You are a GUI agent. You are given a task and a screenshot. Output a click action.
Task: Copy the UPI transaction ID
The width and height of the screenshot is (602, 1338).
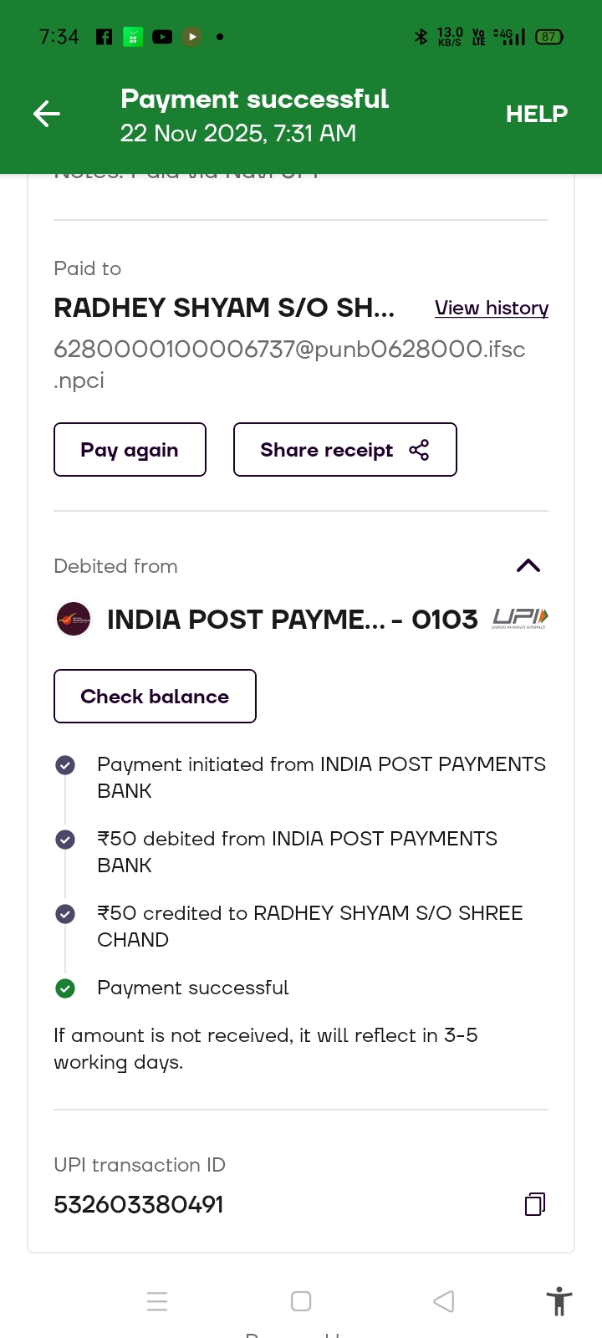pos(535,1204)
